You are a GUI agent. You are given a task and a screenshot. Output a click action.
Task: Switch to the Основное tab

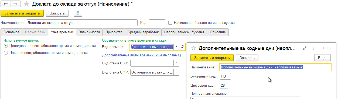[11, 32]
